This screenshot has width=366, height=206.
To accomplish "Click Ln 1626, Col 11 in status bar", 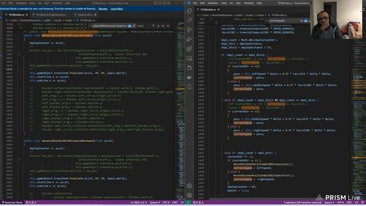I will pos(139,202).
